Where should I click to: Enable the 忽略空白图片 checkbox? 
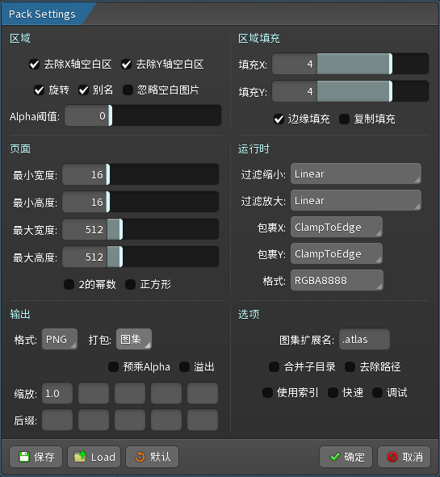click(x=128, y=90)
